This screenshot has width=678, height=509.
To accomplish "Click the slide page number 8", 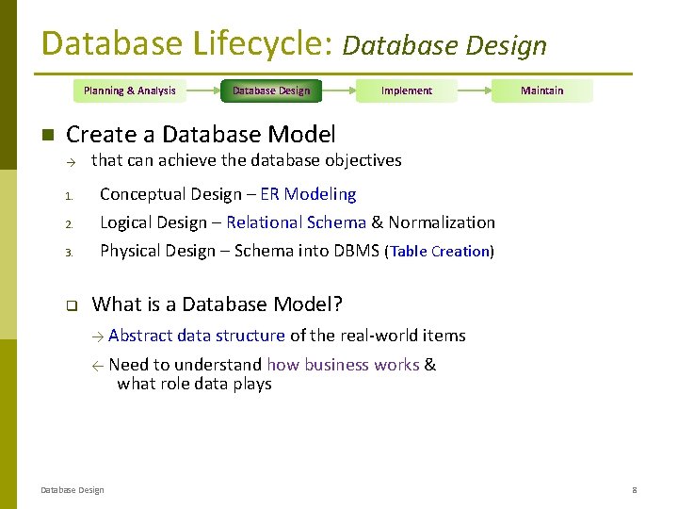I will pos(635,490).
